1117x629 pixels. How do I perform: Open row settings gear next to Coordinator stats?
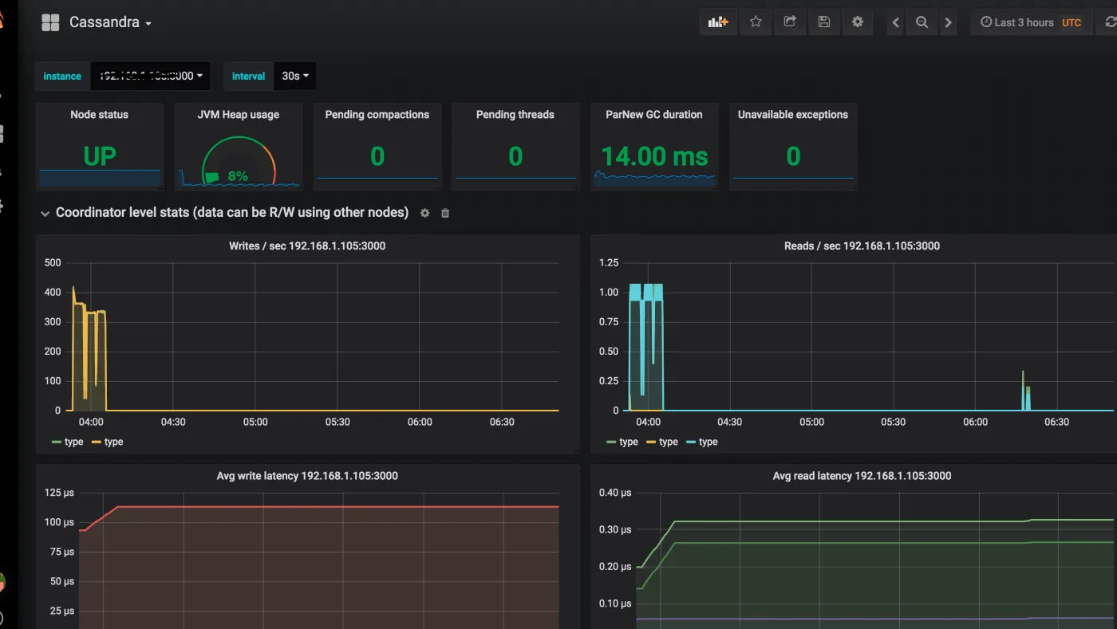424,213
